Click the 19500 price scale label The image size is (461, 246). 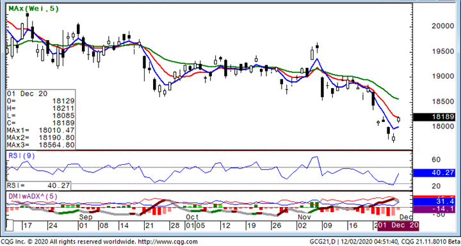coord(443,51)
